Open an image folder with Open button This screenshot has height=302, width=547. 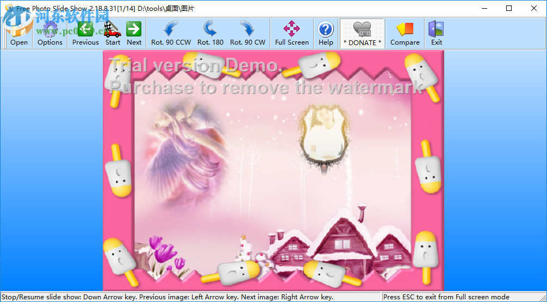pyautogui.click(x=19, y=34)
